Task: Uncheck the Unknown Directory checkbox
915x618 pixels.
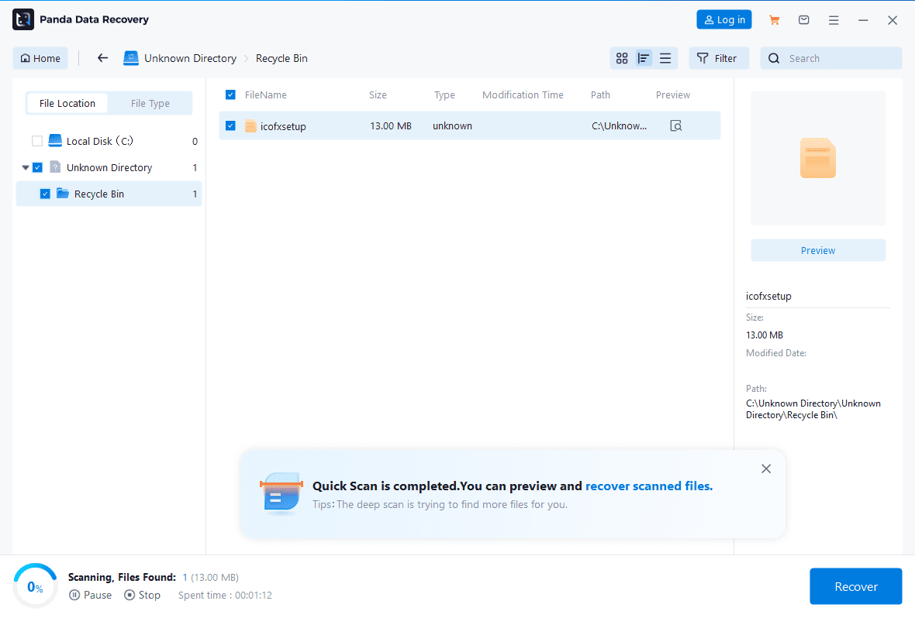Action: click(37, 167)
